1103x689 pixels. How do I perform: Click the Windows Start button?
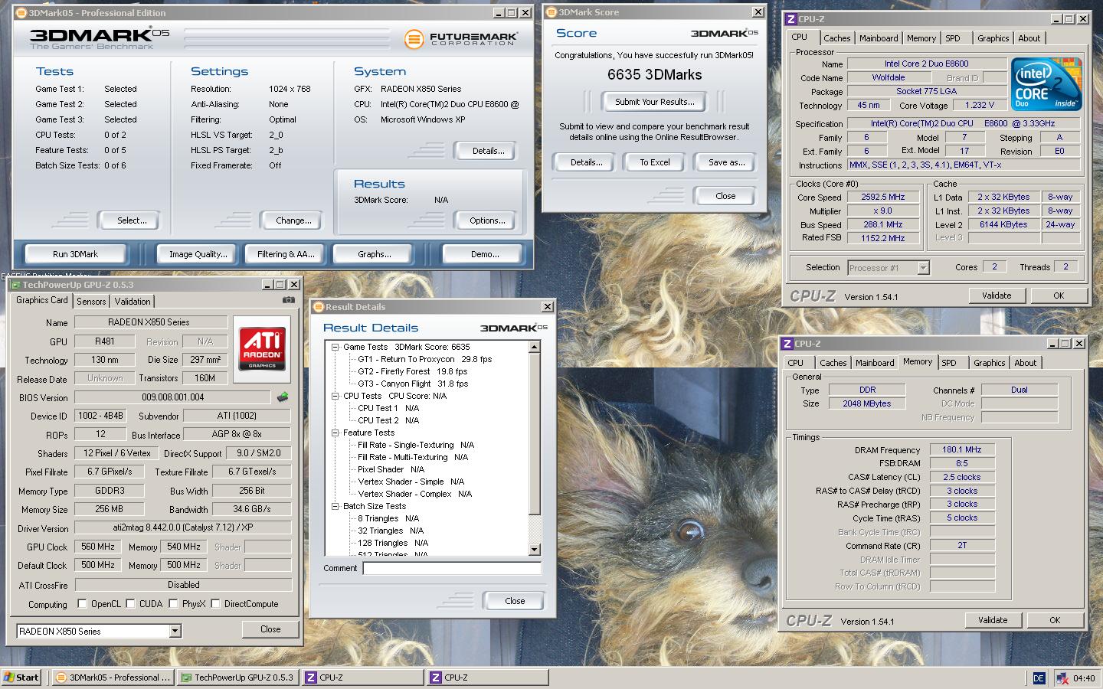point(21,678)
